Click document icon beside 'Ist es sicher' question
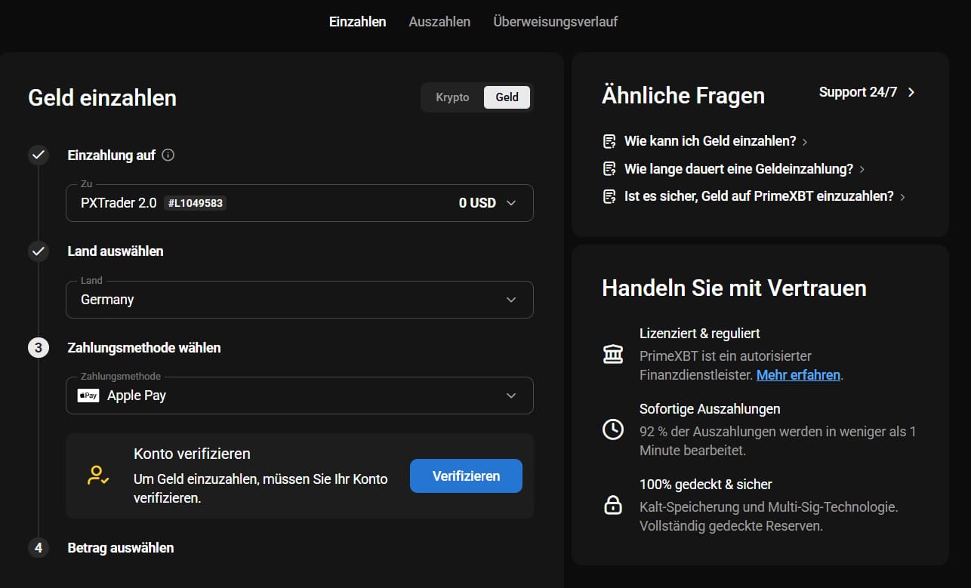This screenshot has width=971, height=588. click(x=609, y=195)
